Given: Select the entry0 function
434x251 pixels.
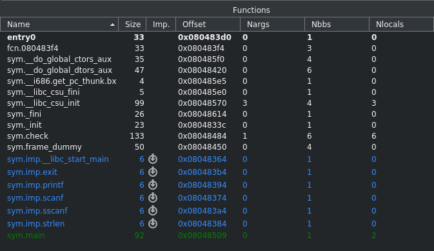Looking at the screenshot, I should tap(21, 37).
